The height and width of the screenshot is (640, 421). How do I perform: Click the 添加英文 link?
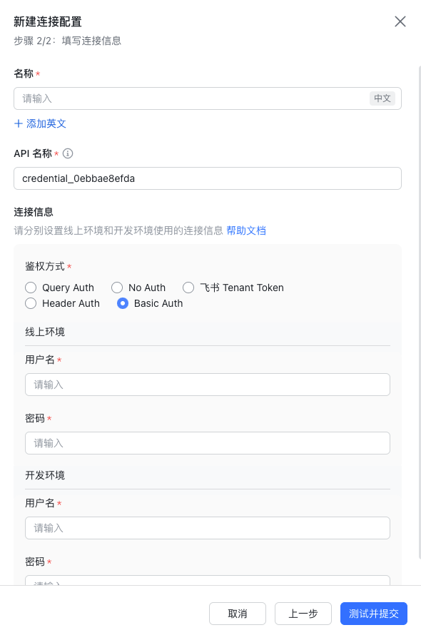point(46,123)
